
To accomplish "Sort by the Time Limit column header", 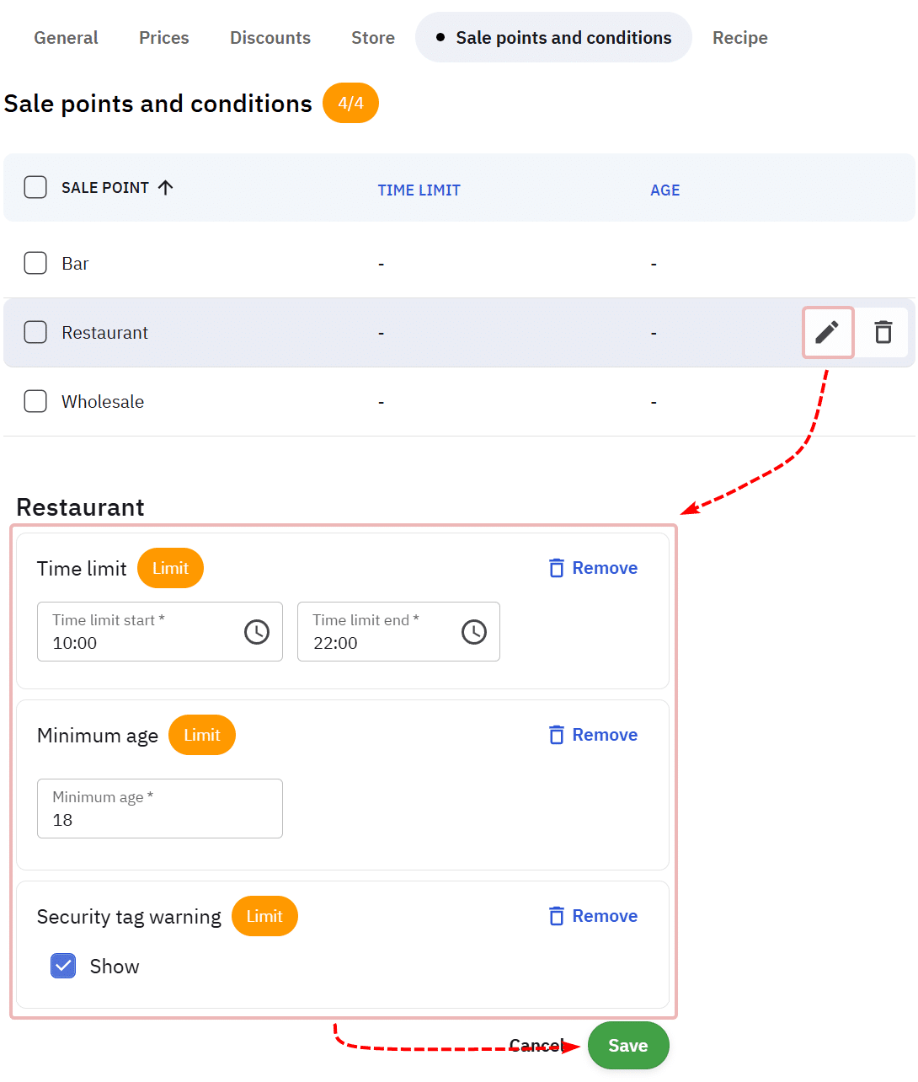I will coord(419,190).
